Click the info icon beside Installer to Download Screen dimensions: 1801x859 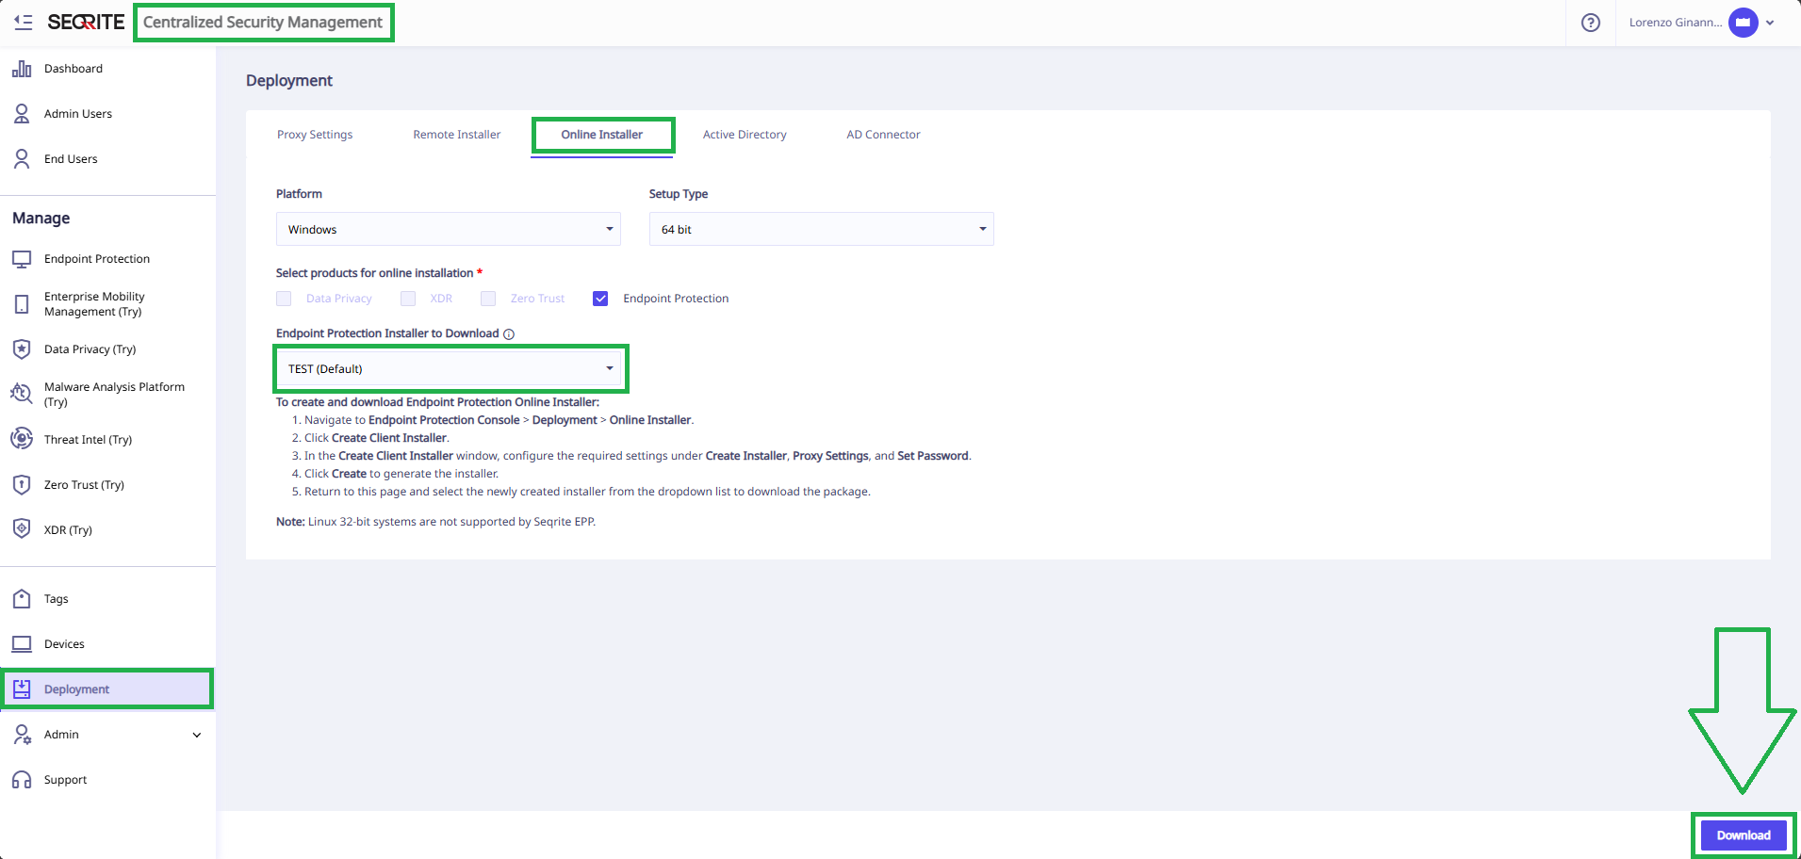(509, 334)
